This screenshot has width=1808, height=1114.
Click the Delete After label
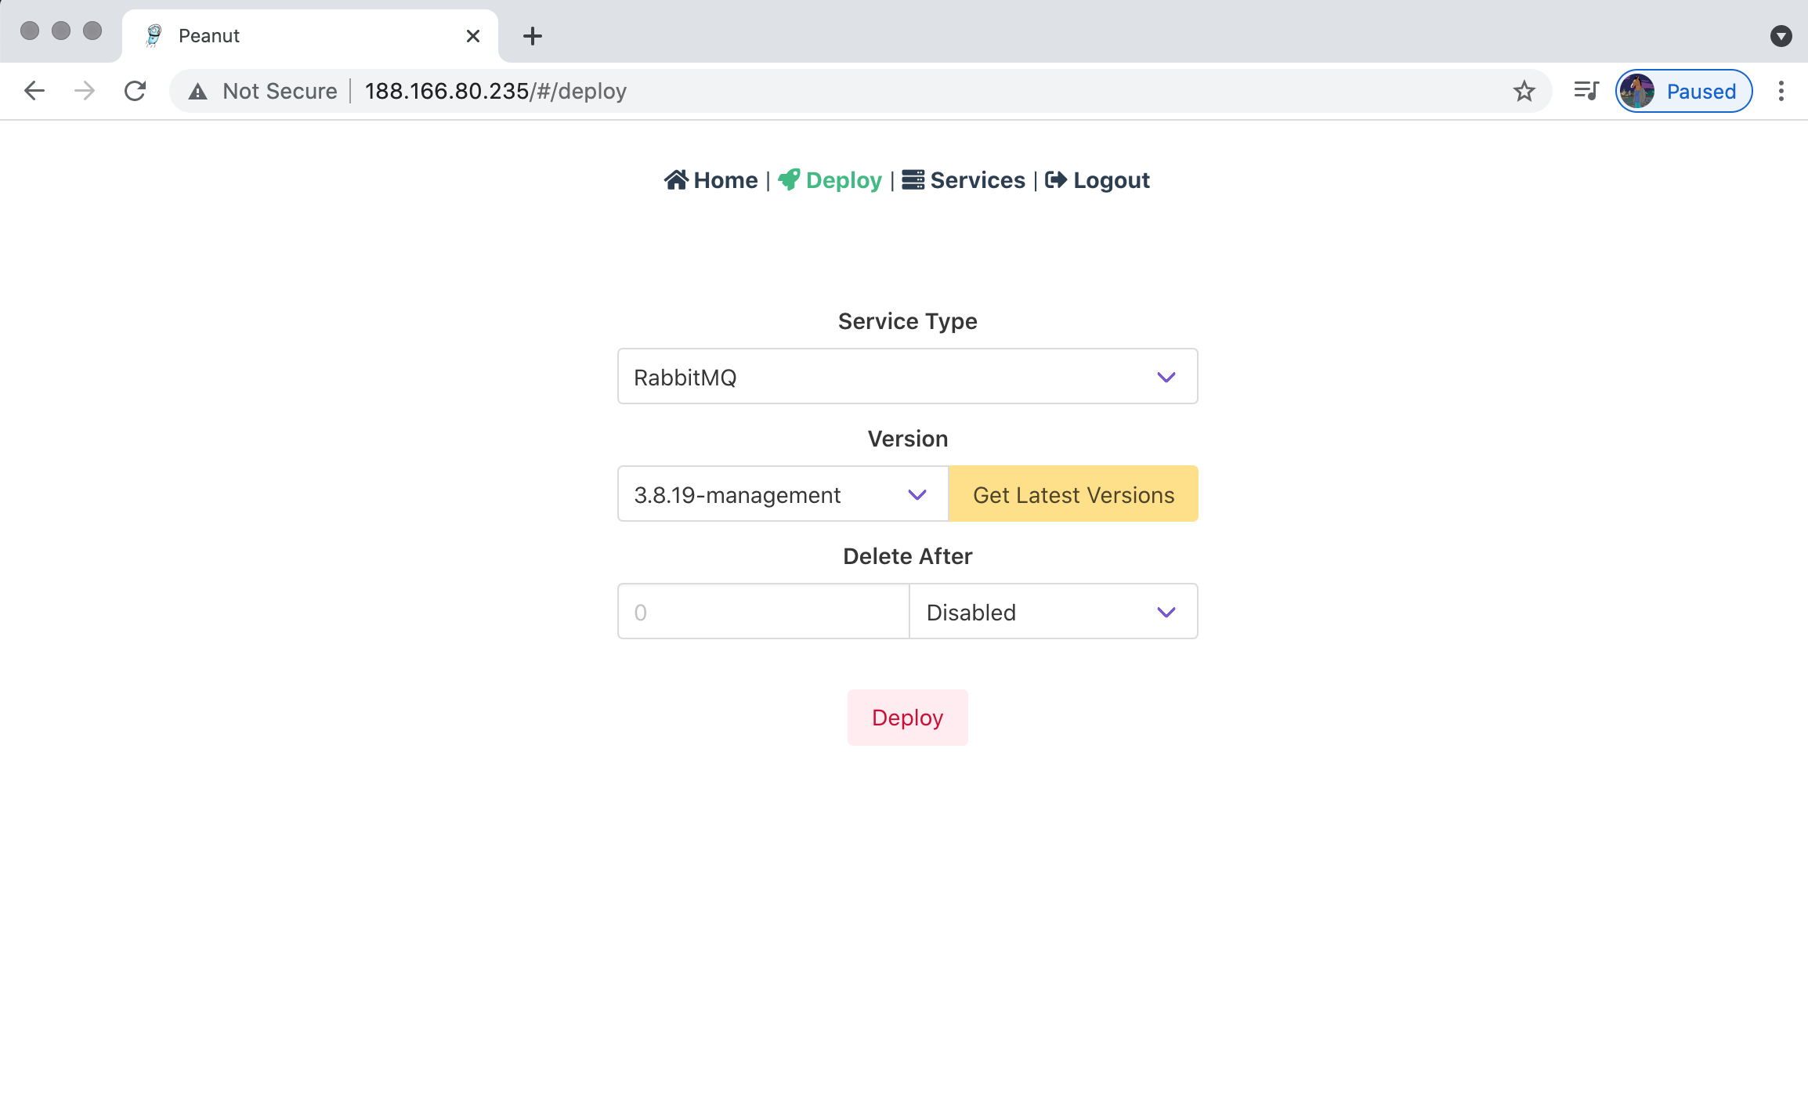(x=908, y=556)
